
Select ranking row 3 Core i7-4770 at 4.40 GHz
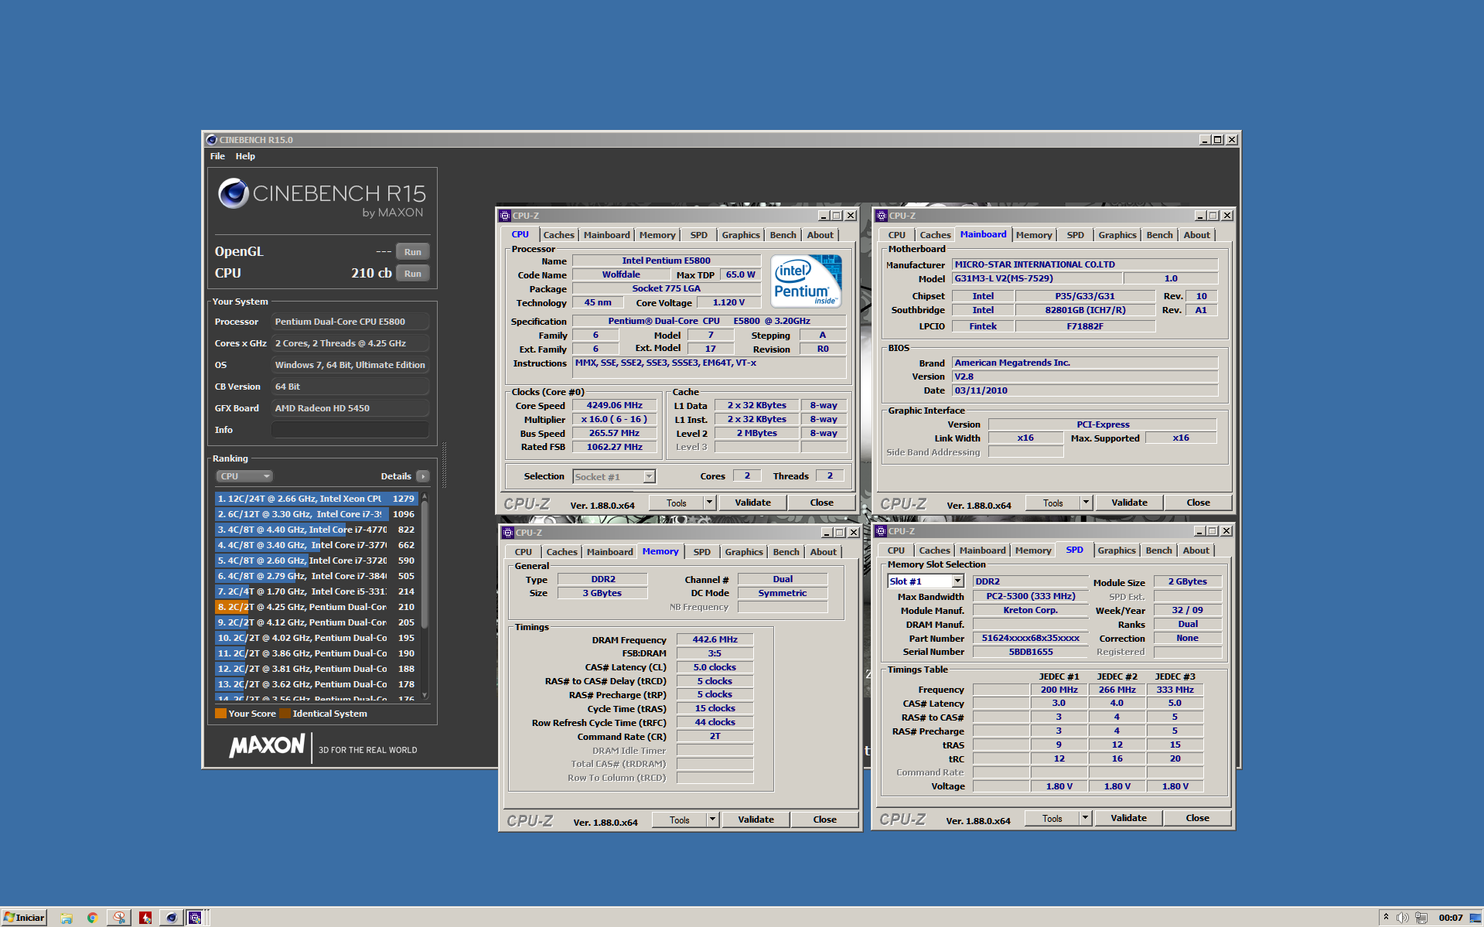316,530
